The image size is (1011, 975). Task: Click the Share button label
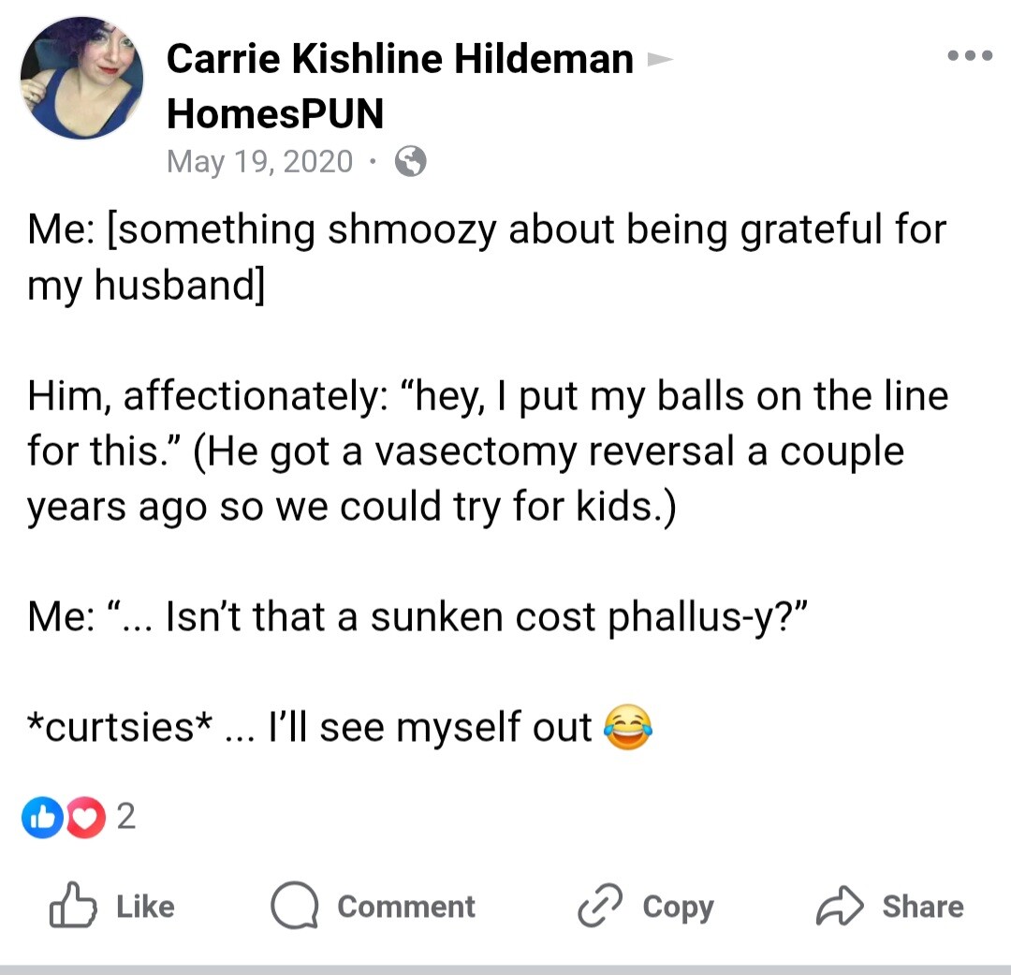click(x=923, y=907)
